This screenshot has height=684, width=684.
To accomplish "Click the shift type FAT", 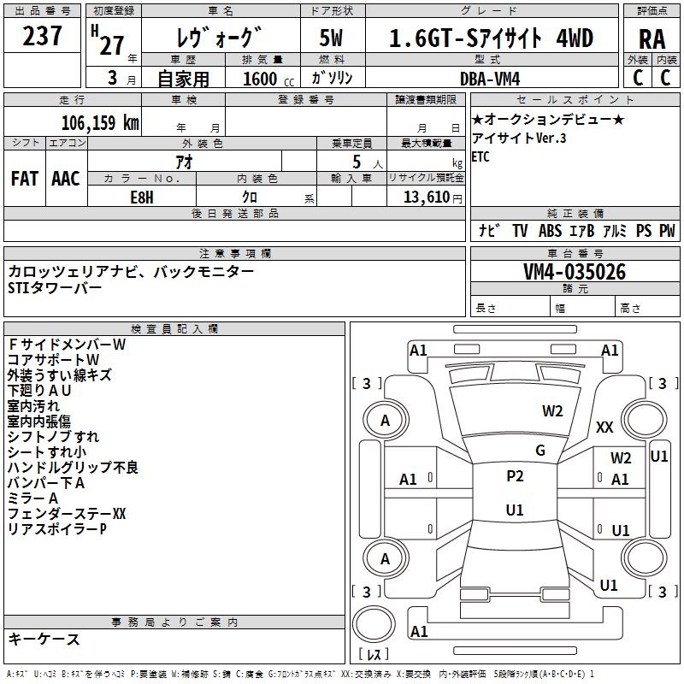I will 25,179.
